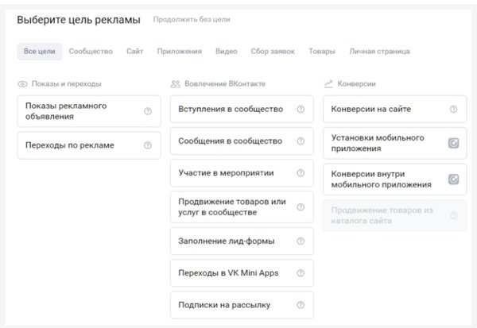The height and width of the screenshot is (328, 477).
Task: Click help icon for Участие в мероприятии
Action: (x=301, y=172)
